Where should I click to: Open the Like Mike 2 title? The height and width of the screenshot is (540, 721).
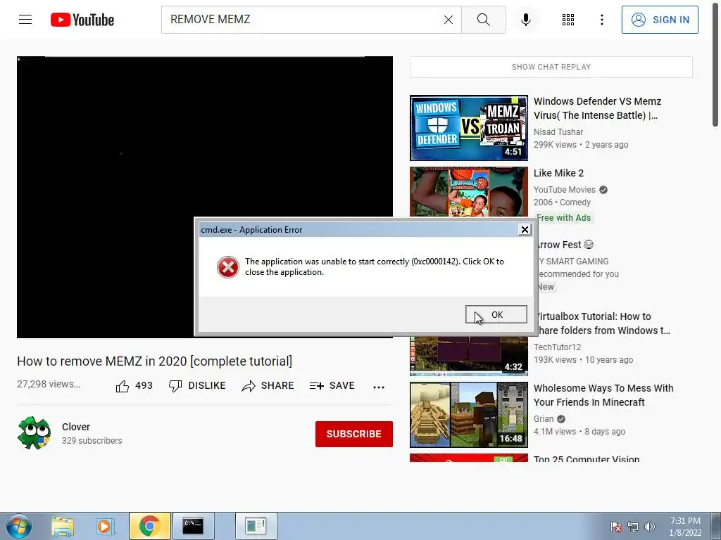(558, 173)
